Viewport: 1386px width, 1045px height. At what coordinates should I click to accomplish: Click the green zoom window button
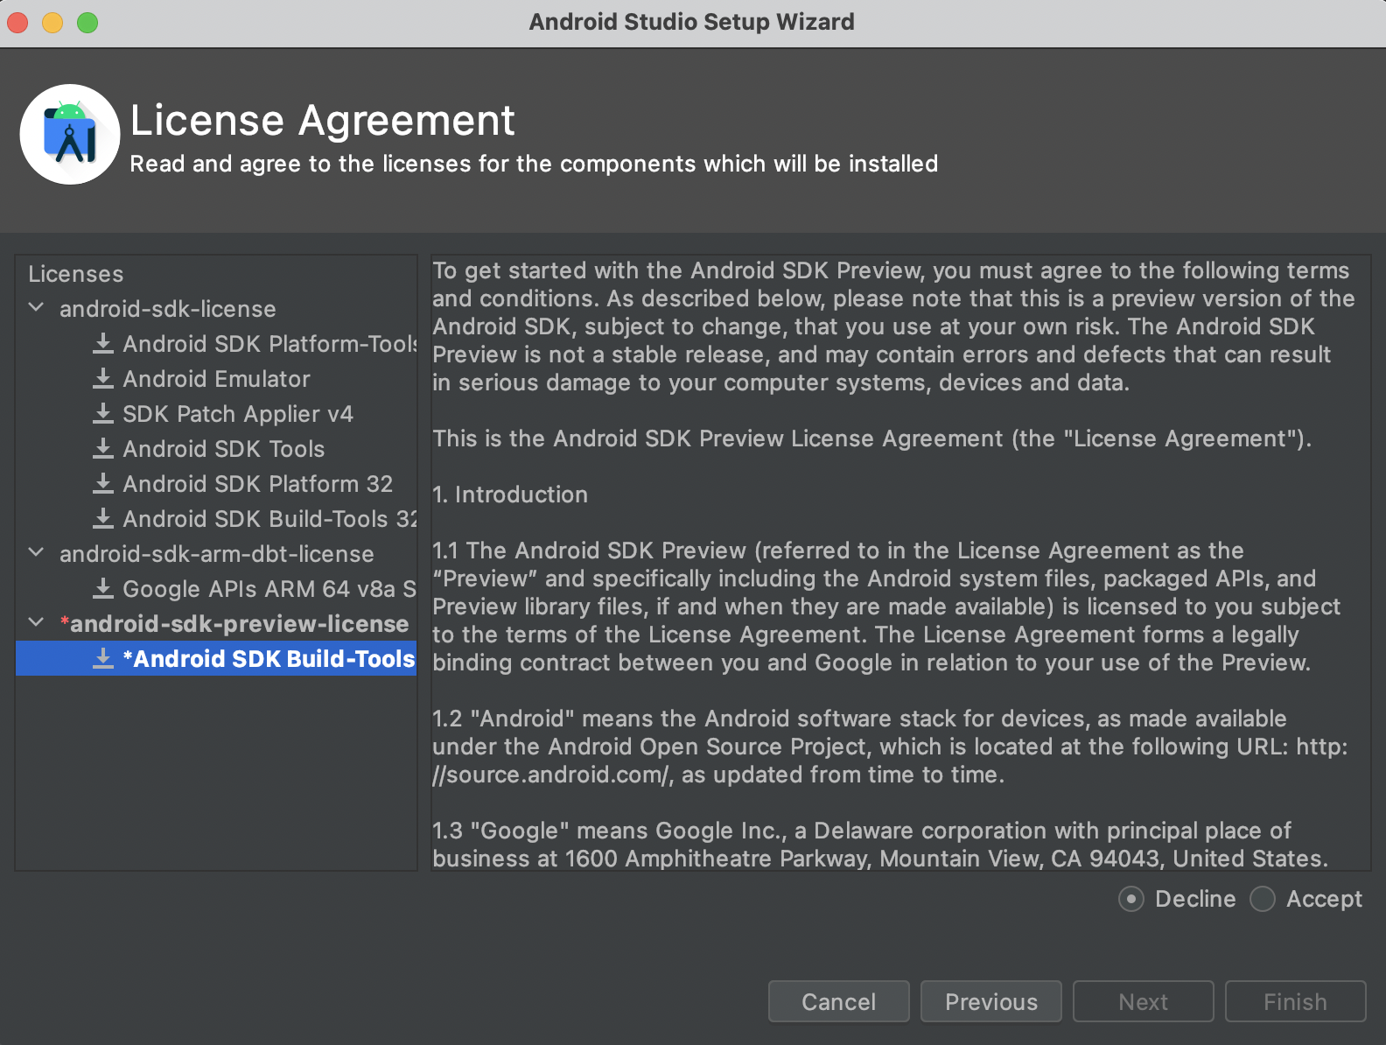87,22
